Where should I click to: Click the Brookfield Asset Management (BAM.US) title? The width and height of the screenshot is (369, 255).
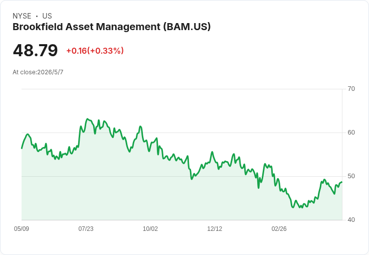coord(111,27)
